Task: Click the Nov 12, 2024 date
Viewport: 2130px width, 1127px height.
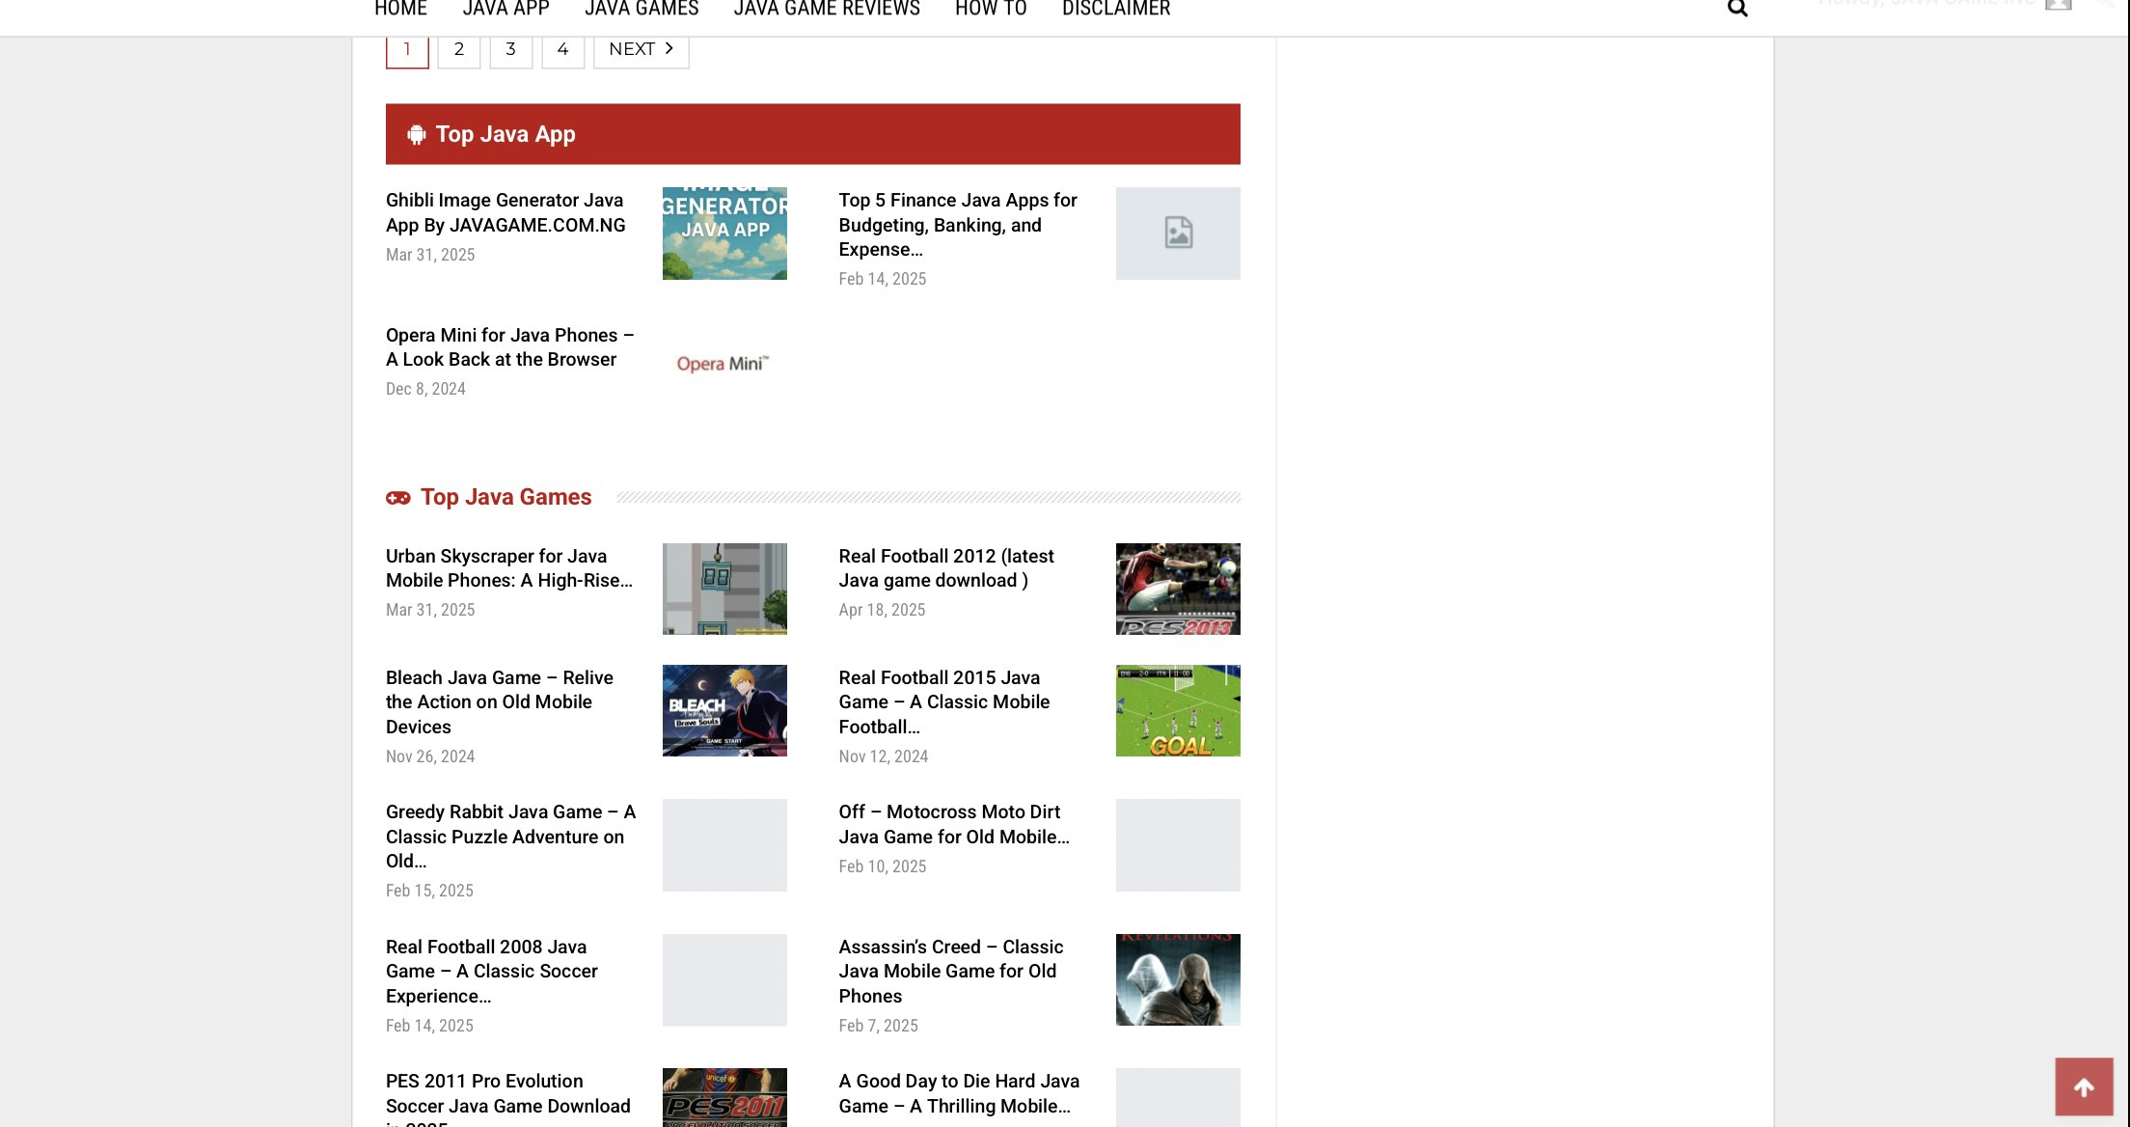Action: pos(884,756)
